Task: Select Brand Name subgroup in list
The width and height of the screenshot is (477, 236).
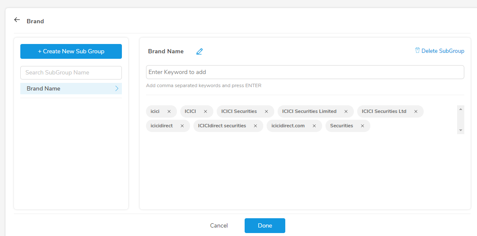Action: 71,88
